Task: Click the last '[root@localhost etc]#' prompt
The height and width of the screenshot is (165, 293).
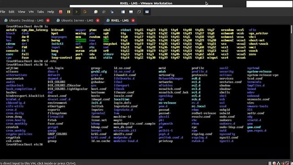Action: (24, 145)
